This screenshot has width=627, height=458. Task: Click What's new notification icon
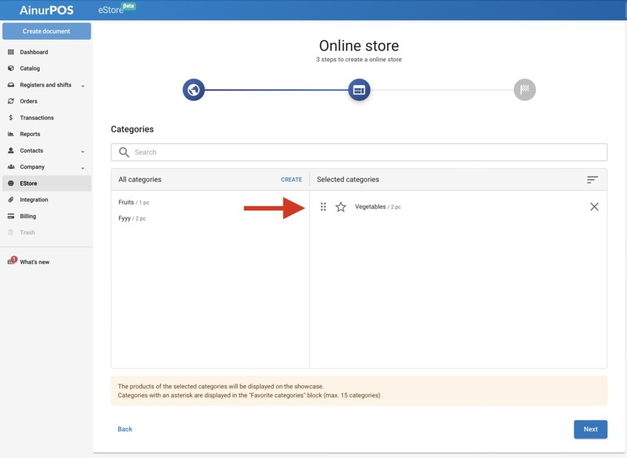(12, 260)
